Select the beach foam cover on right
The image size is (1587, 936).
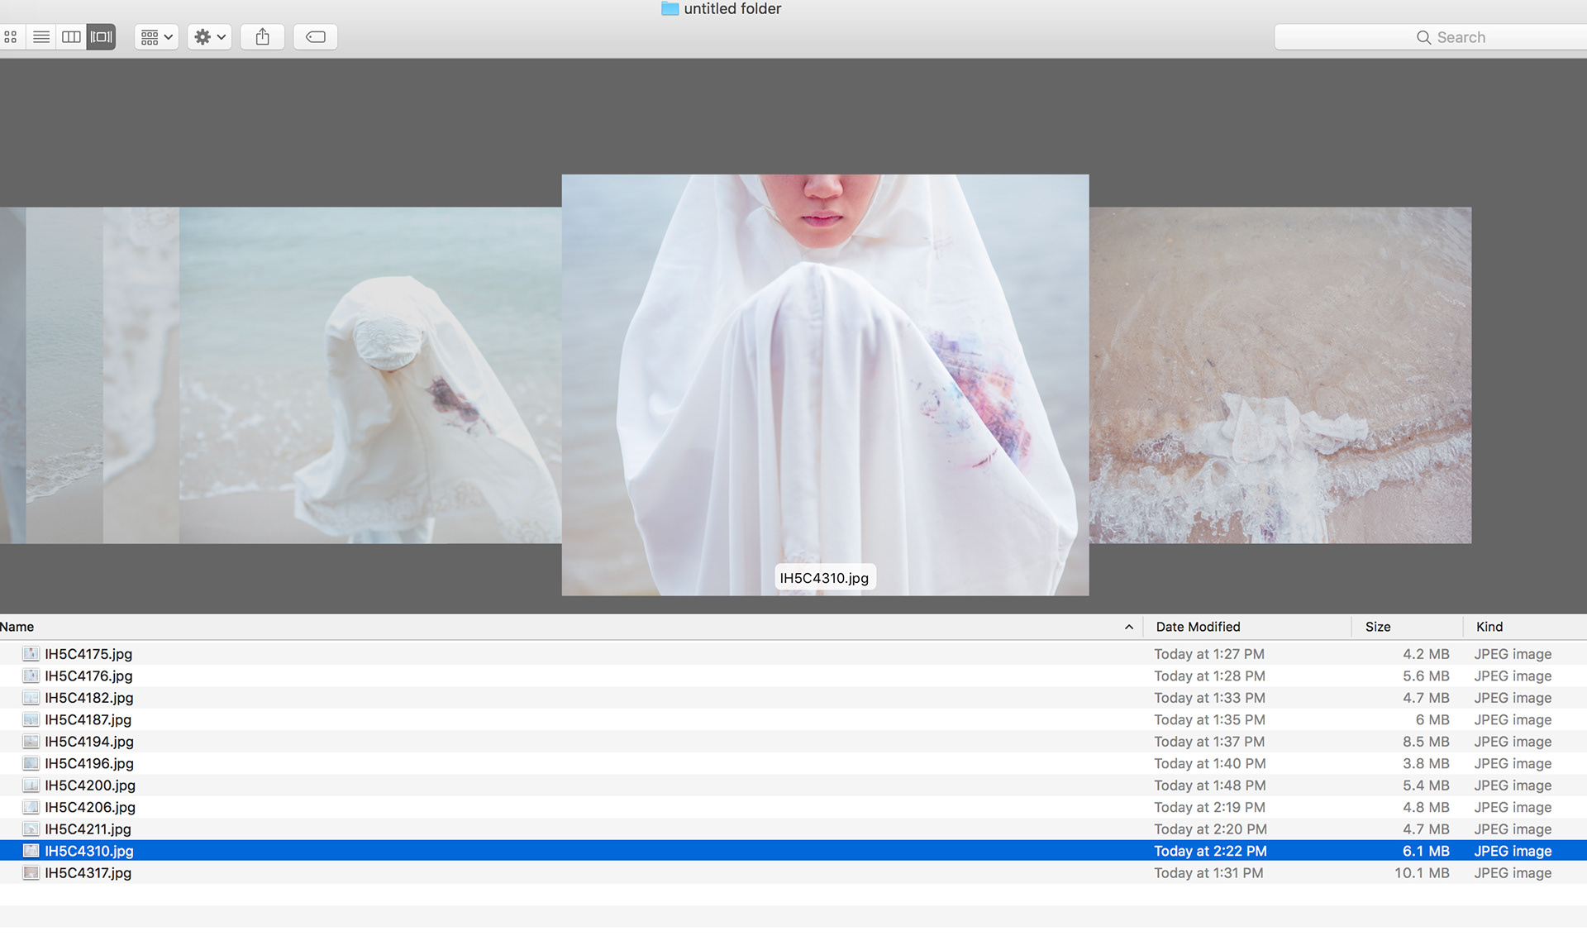coord(1280,375)
